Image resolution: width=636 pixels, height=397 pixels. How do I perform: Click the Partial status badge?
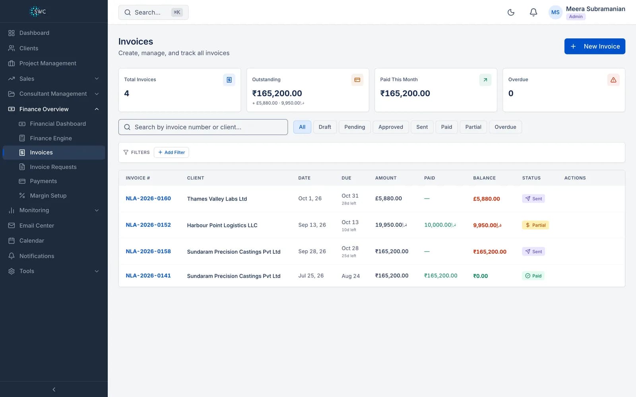pyautogui.click(x=535, y=225)
